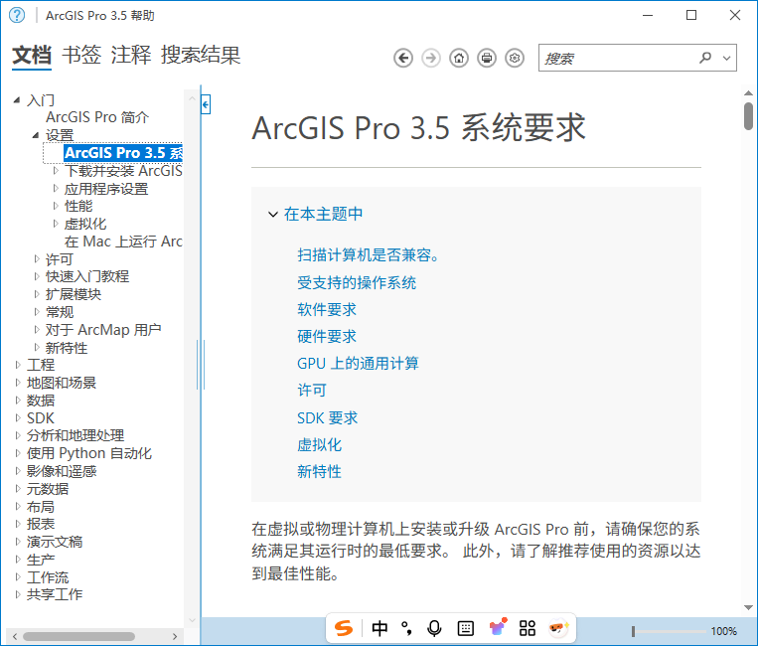Viewport: 758px width, 646px height.
Task: Open the 扫描计算机是否兼容 link
Action: (x=368, y=254)
